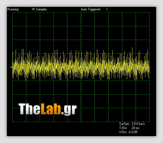Image resolution: width=163 pixels, height=143 pixels.
Task: Click the 1K Samples readout
Action: point(39,9)
